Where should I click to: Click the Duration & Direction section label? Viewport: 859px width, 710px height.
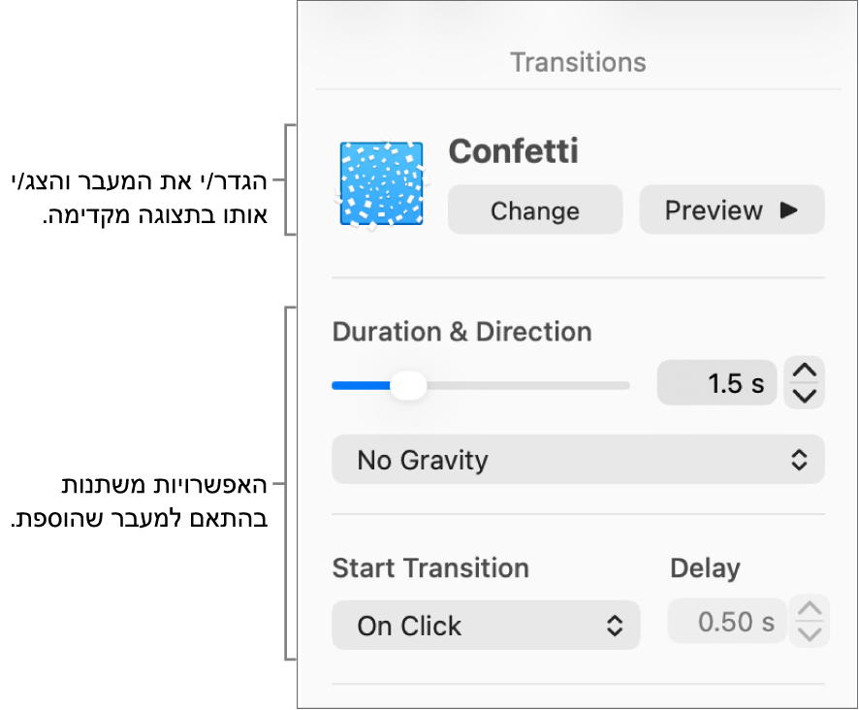point(461,332)
